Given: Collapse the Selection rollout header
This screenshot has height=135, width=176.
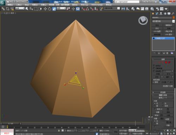Looking at the screenshot, I should click(163, 59).
